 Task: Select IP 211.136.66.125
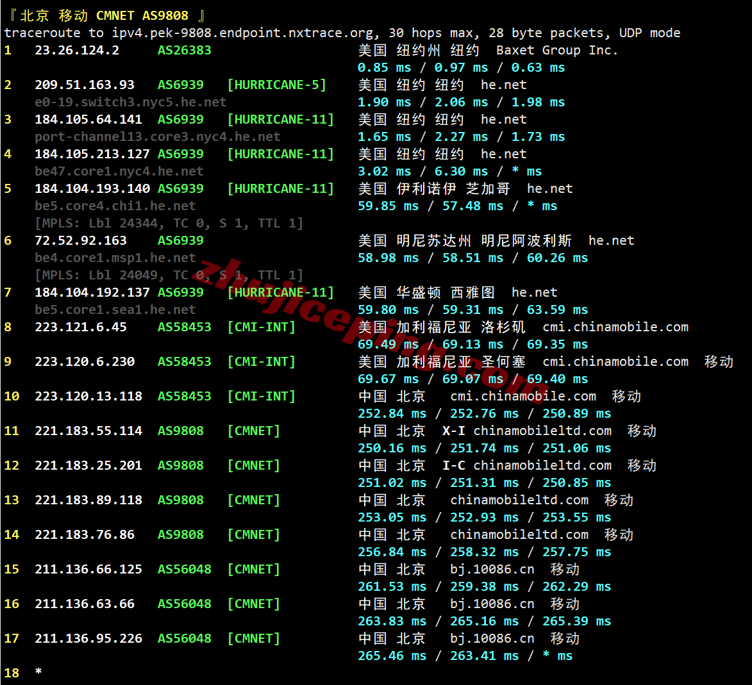(88, 569)
